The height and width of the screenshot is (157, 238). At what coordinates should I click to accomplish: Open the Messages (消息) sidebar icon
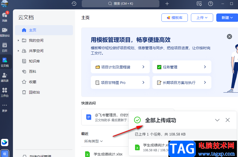[5, 17]
